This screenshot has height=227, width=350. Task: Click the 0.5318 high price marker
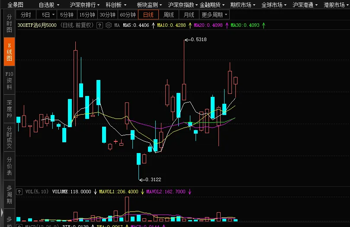[x=199, y=39]
